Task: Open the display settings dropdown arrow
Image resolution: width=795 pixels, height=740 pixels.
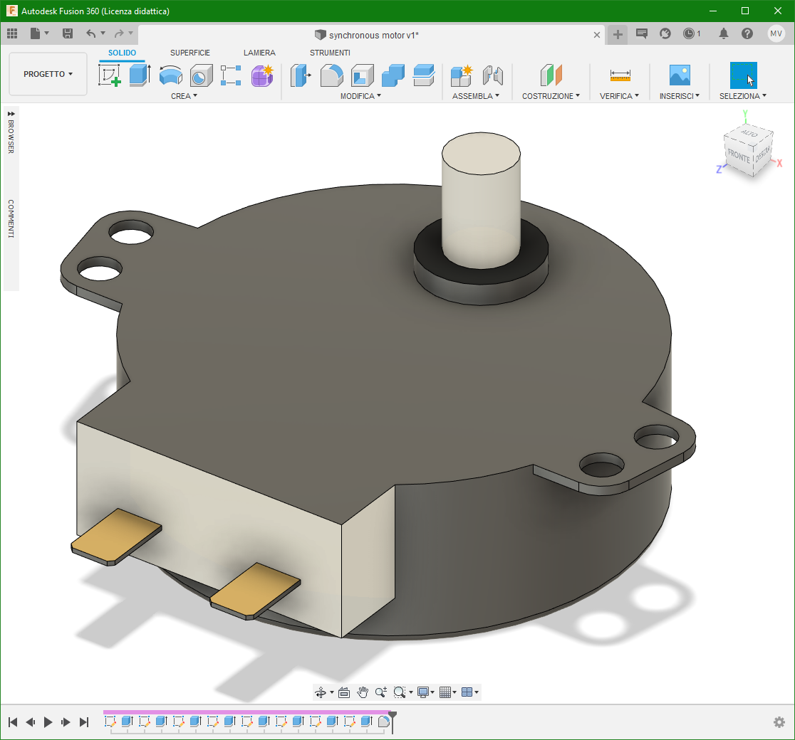Action: 433,692
